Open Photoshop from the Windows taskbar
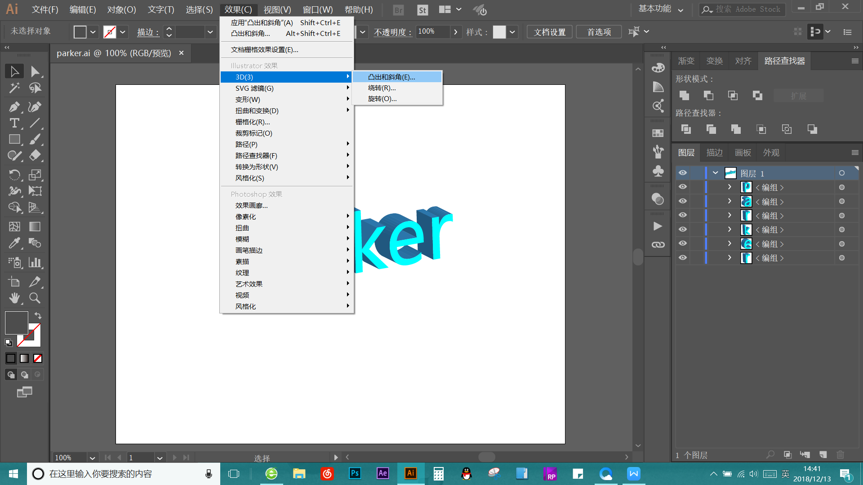 coord(355,473)
